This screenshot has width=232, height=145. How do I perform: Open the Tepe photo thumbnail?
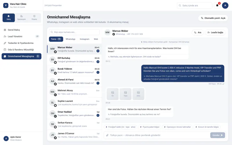pyautogui.click(x=126, y=94)
